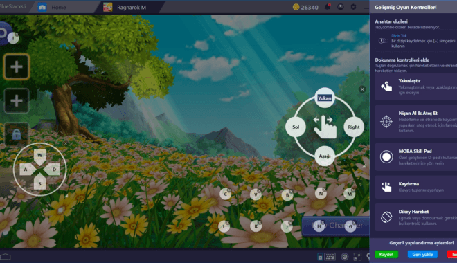Click the Geri yükle restore button
The width and height of the screenshot is (457, 263).
422,254
